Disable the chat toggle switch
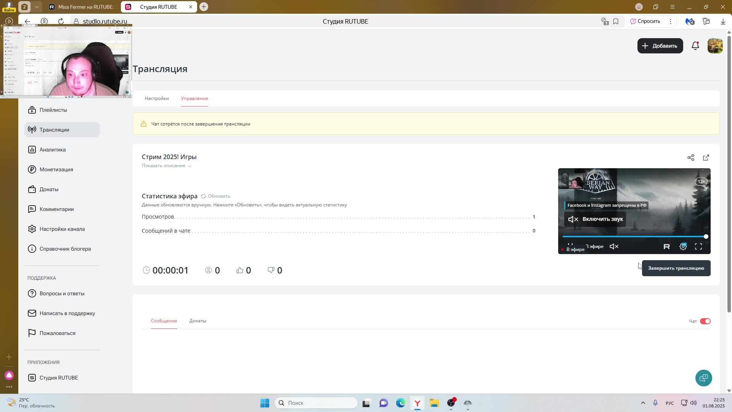This screenshot has height=412, width=732. [x=705, y=321]
